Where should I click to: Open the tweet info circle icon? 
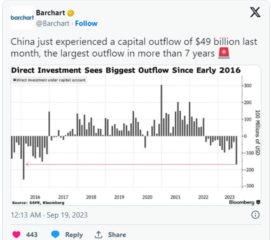point(255,214)
